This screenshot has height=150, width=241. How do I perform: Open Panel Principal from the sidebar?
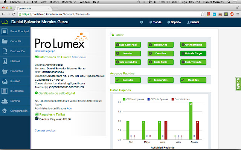[x=15, y=31]
